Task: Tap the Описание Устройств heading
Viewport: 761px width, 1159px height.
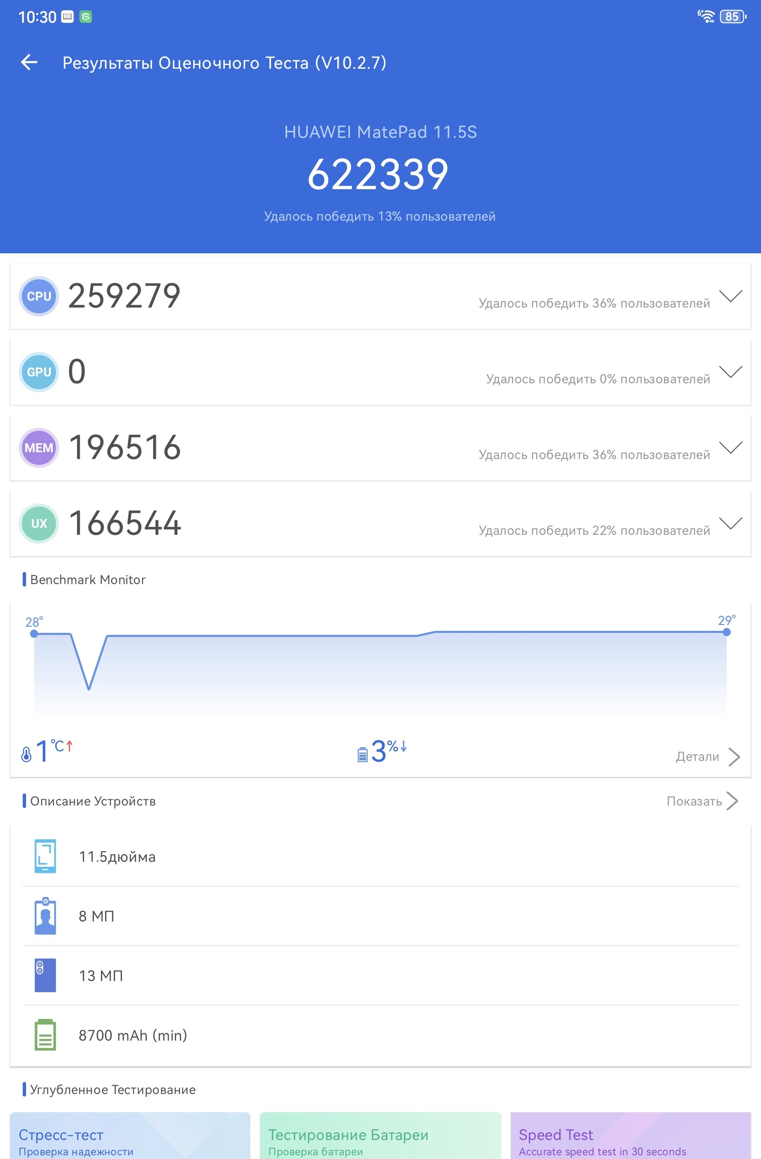Action: click(x=93, y=801)
